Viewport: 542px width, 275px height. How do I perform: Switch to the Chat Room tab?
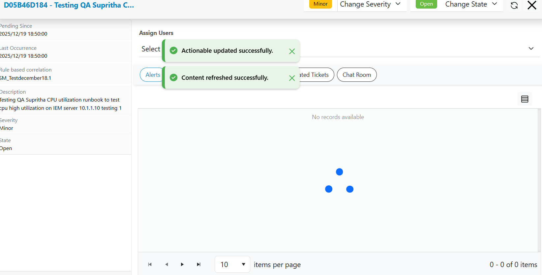[357, 75]
